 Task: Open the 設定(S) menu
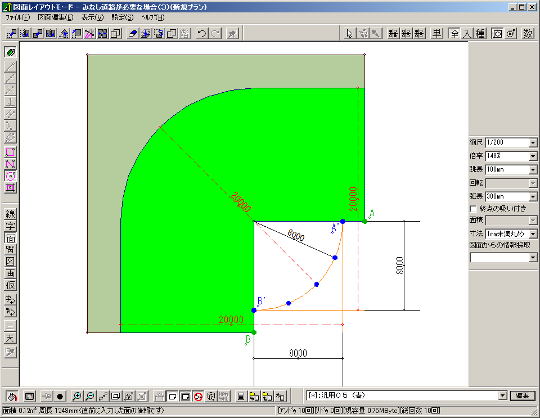[x=122, y=17]
